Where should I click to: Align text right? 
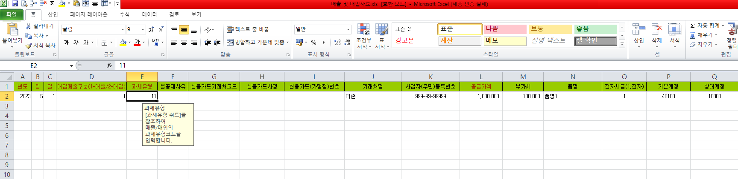pos(194,43)
